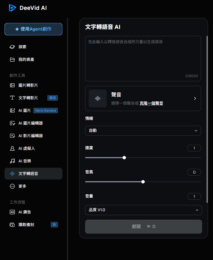Click the folder icon beside 我的資產

[x=12, y=59]
